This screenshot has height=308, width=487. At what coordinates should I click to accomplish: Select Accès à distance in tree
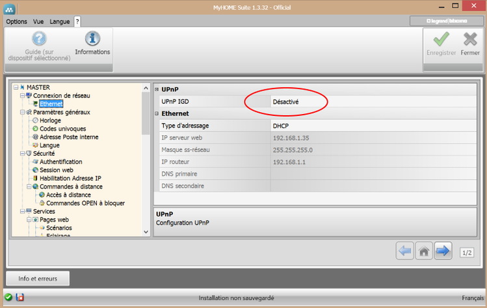point(69,195)
